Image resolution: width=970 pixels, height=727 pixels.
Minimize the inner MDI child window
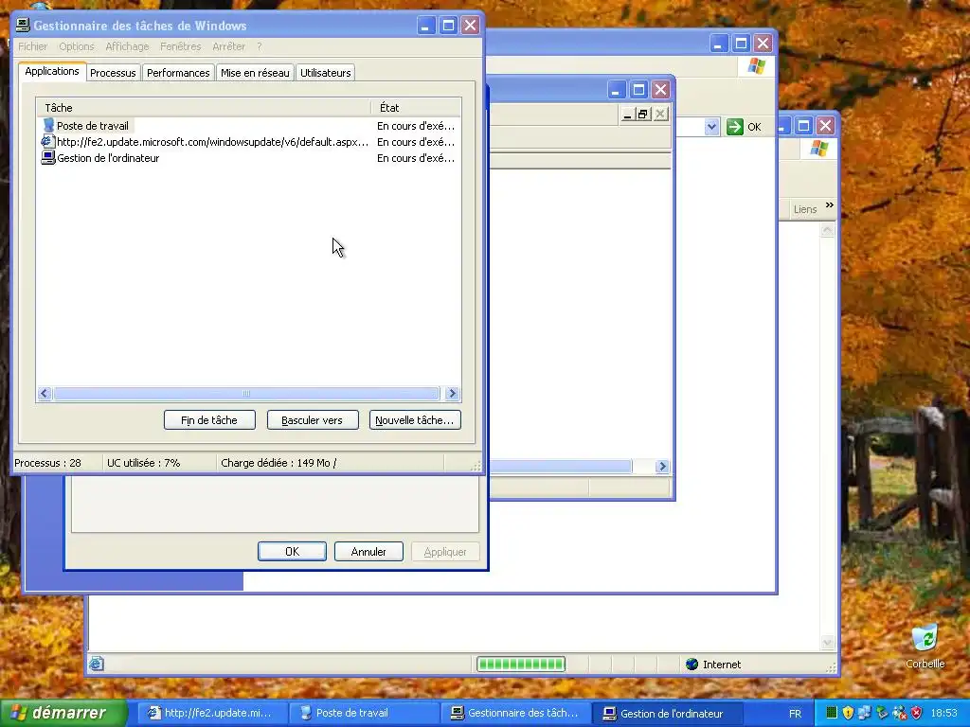coord(627,115)
